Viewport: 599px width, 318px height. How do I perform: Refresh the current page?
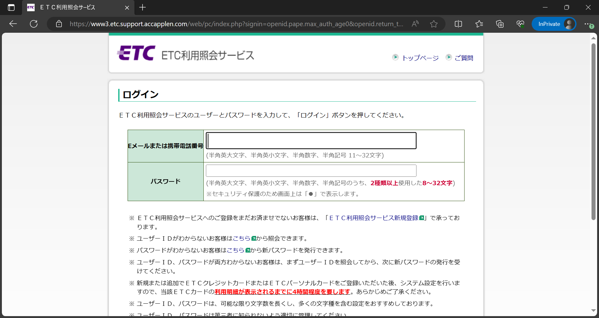pyautogui.click(x=34, y=24)
